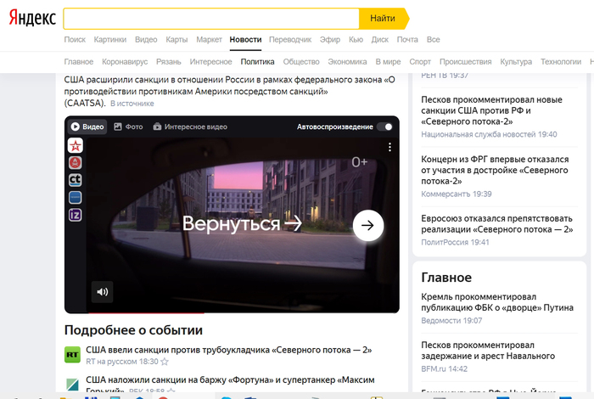The image size is (594, 399).
Task: Click the Yandex logo
Action: (x=33, y=18)
